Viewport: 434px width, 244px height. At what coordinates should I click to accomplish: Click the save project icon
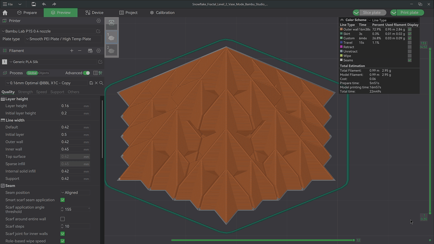(34, 4)
